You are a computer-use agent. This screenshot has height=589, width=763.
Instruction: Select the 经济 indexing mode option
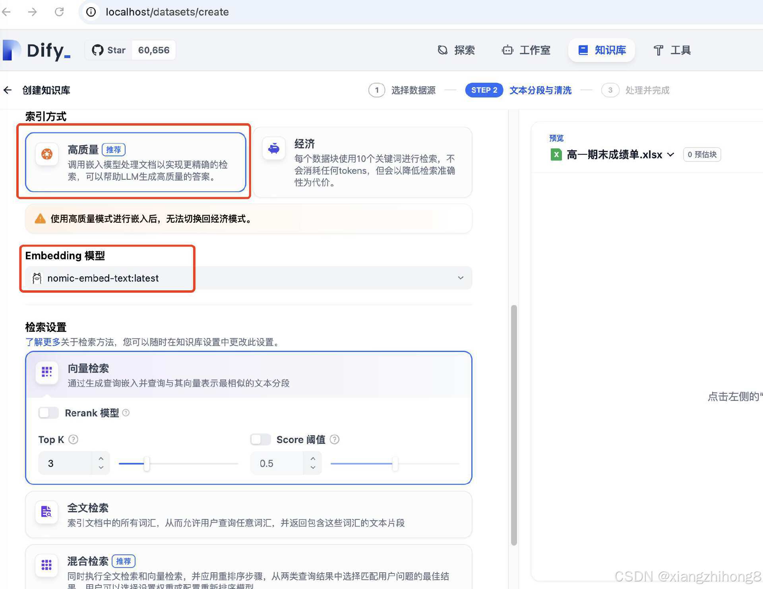pos(362,162)
